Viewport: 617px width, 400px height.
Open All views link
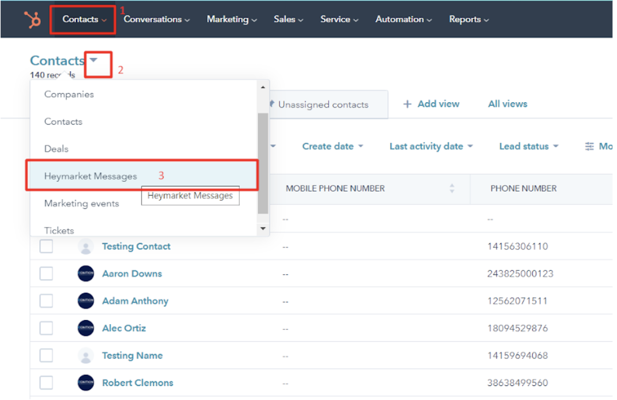pos(508,104)
